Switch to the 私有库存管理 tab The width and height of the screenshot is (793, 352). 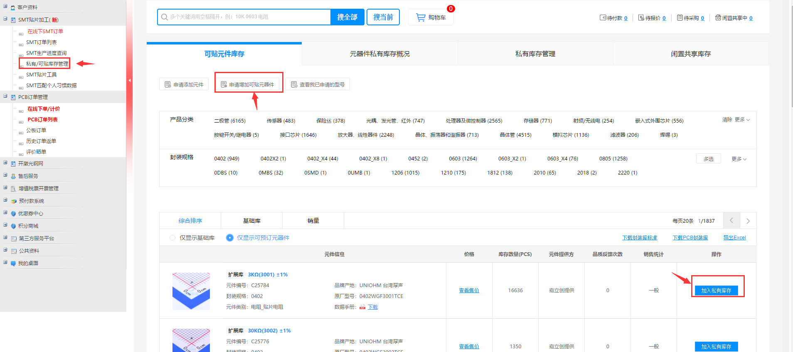point(535,54)
